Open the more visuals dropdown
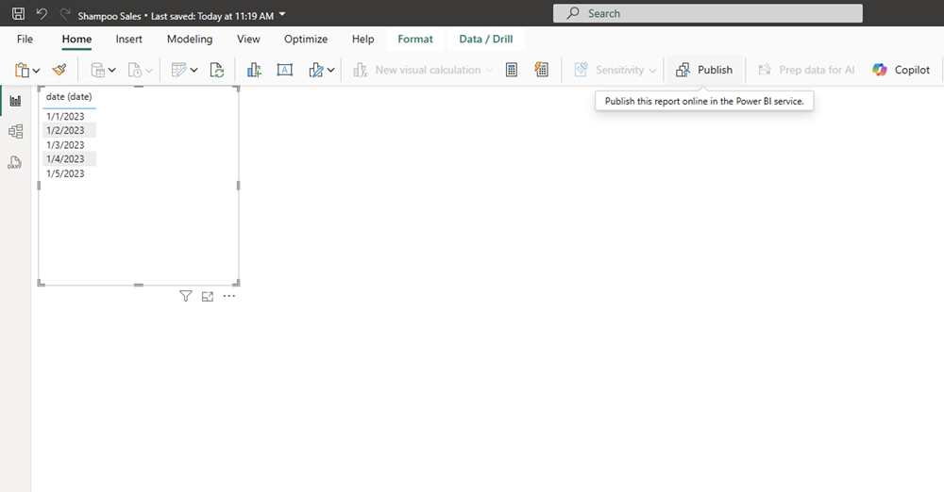Screen dimensions: 944x492 [x=330, y=71]
